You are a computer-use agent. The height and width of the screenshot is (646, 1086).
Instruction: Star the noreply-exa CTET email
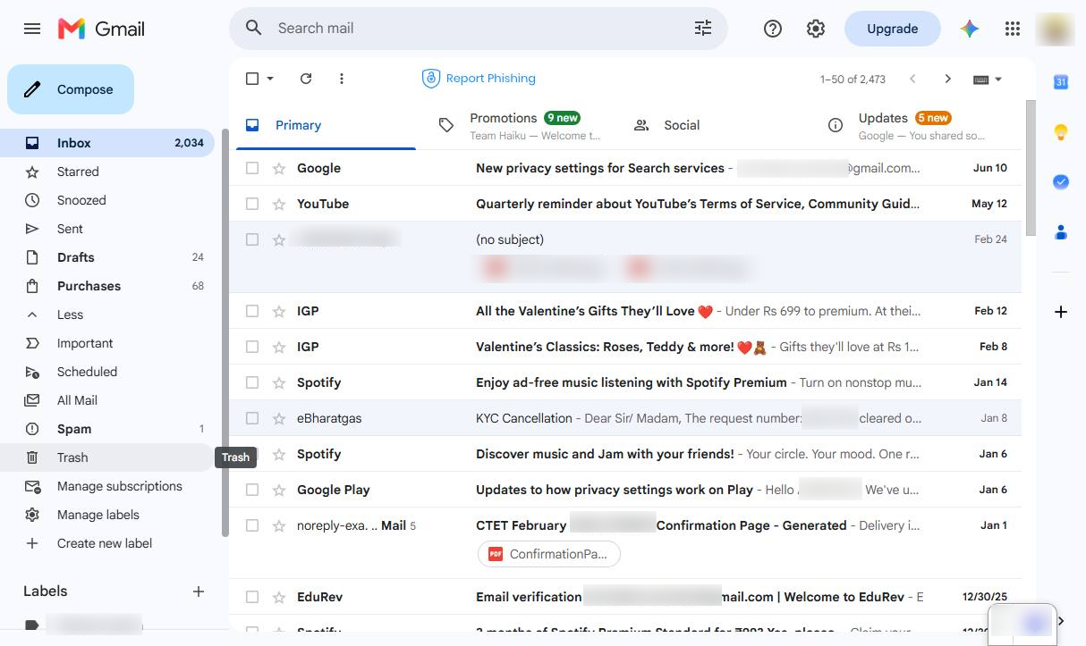point(279,525)
